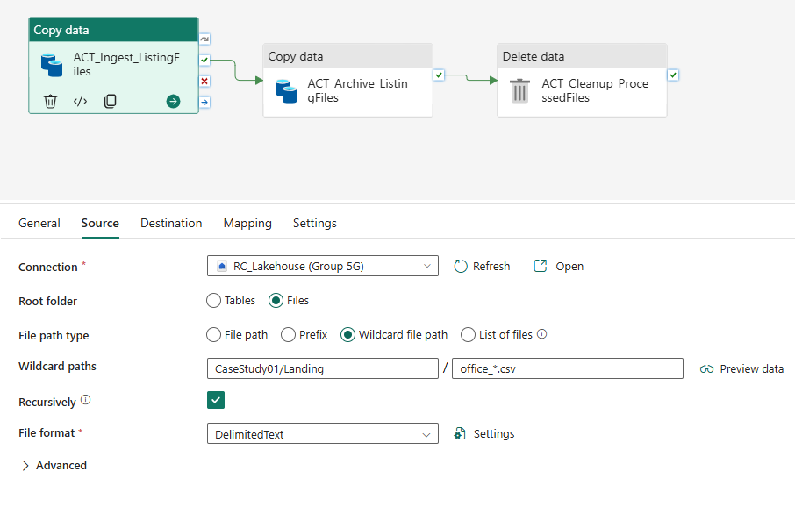Uncheck the Recursively checkbox

(216, 400)
